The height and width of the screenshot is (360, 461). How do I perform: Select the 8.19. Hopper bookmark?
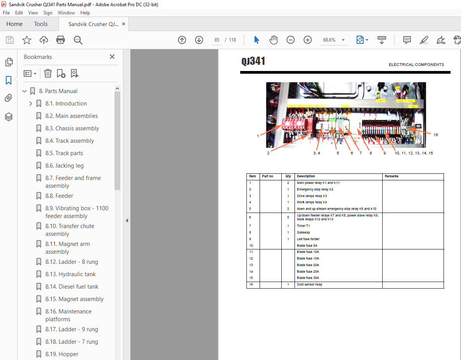pyautogui.click(x=62, y=354)
